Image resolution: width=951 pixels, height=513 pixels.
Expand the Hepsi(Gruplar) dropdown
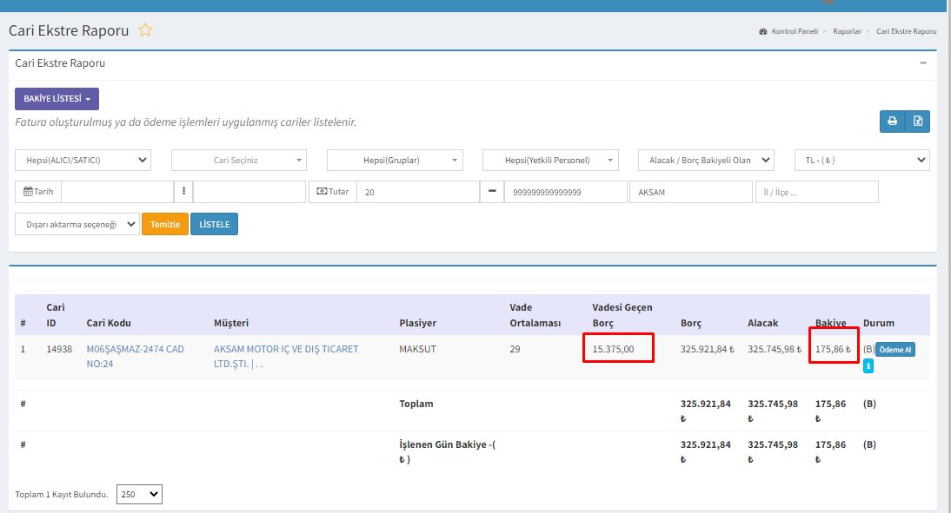tap(394, 161)
